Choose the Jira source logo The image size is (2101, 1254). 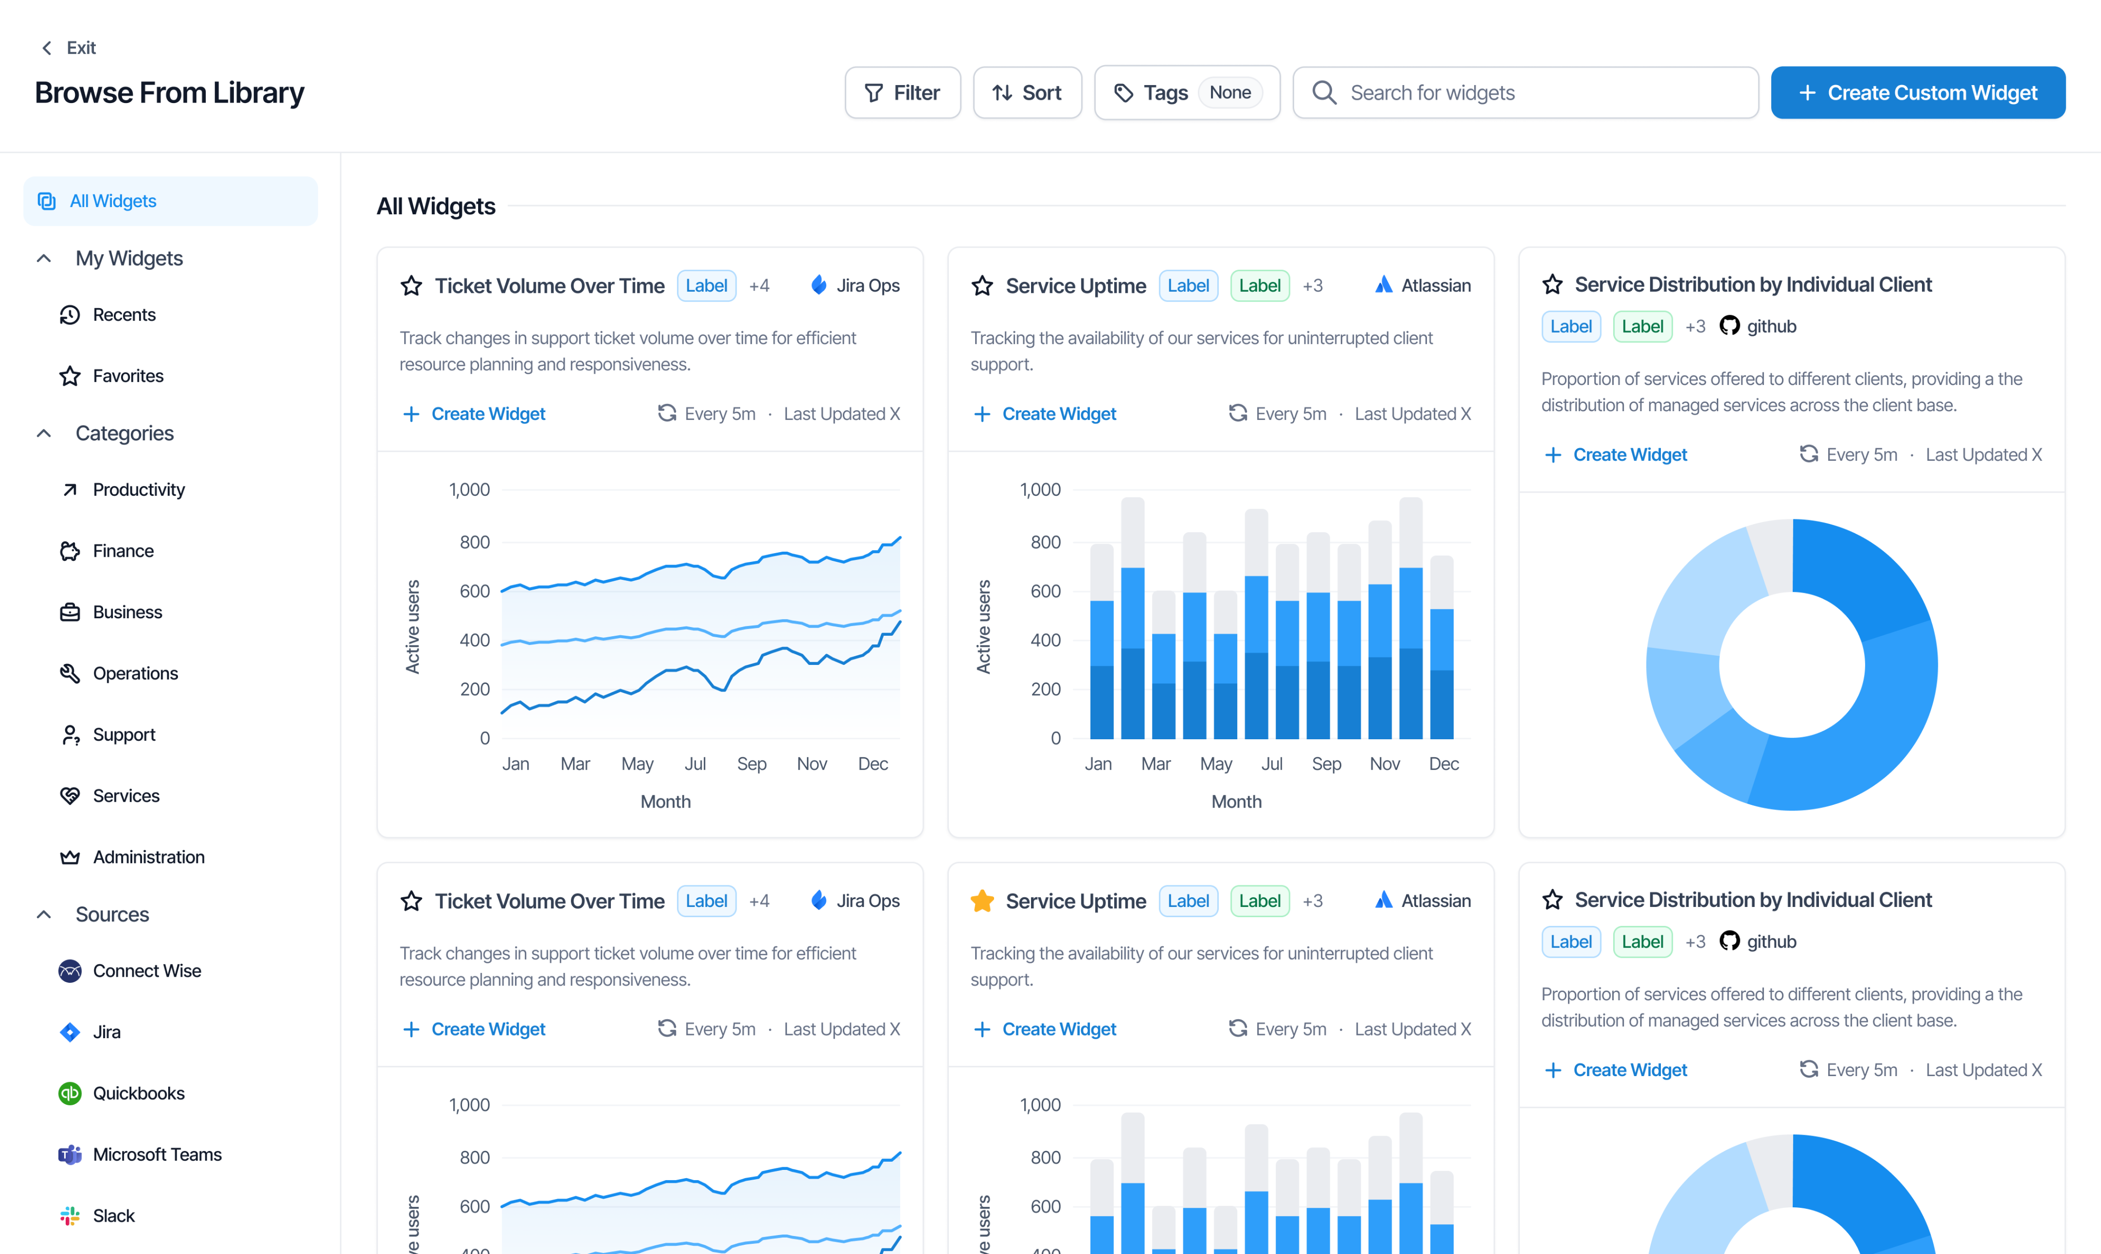click(x=70, y=1032)
